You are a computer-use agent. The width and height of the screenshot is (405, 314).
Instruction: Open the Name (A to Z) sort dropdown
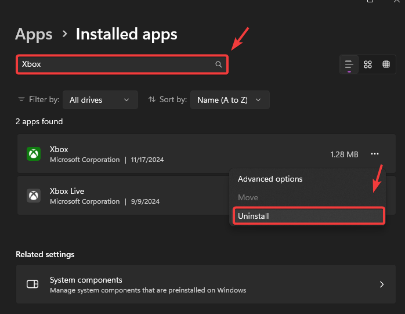coord(230,100)
